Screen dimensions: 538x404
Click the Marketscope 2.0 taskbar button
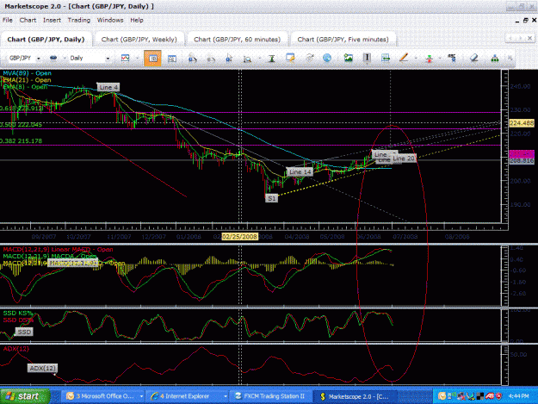click(356, 396)
